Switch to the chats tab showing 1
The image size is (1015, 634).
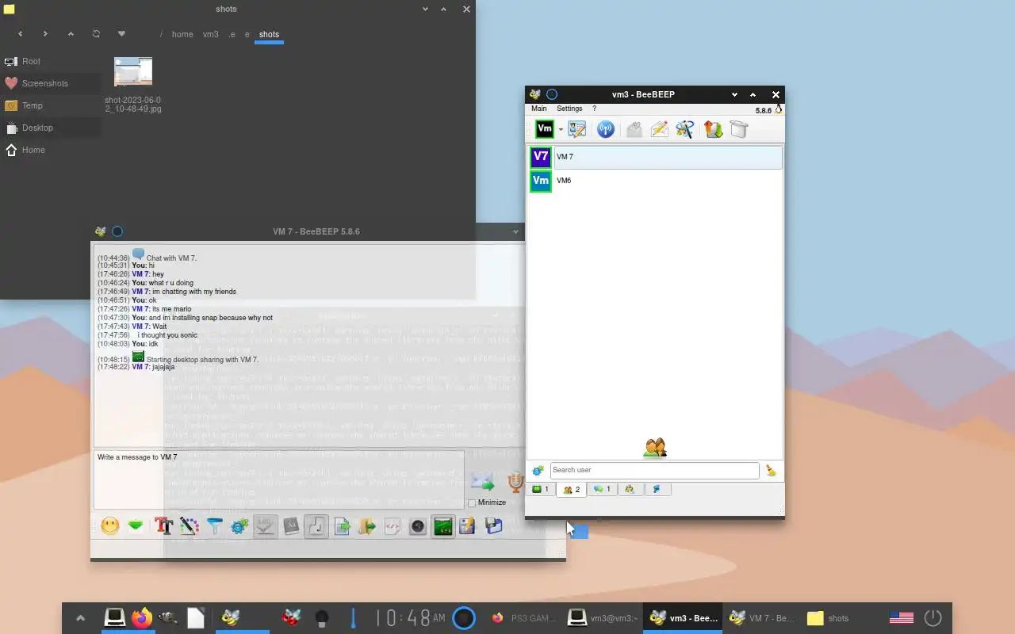point(602,490)
